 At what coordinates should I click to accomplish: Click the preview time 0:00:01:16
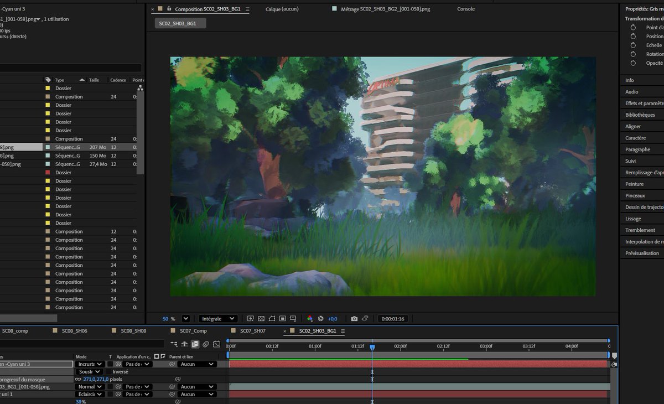pyautogui.click(x=393, y=319)
